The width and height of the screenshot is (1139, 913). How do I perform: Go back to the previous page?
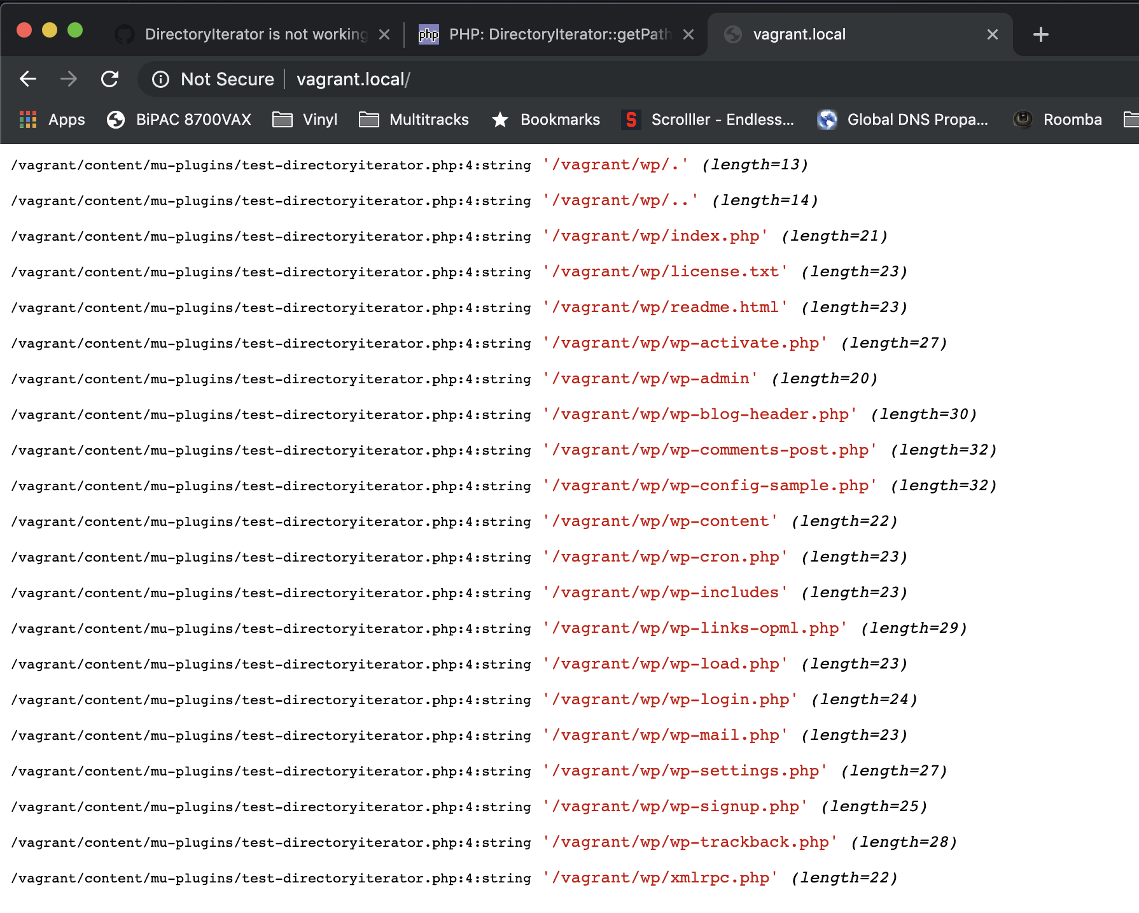click(x=28, y=79)
